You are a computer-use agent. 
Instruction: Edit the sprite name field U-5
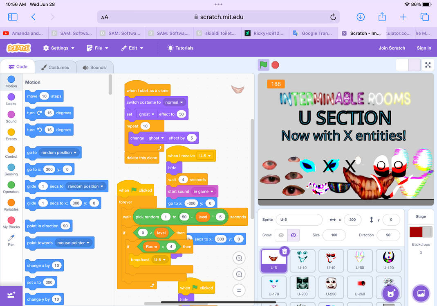(x=299, y=220)
